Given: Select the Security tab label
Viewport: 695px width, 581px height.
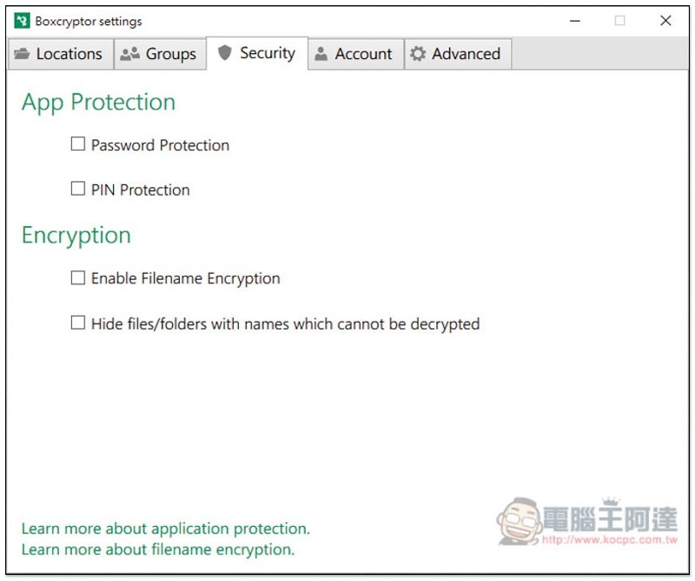Looking at the screenshot, I should 268,53.
